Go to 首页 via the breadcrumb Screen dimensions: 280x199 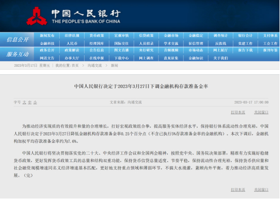pyautogui.click(x=75, y=66)
